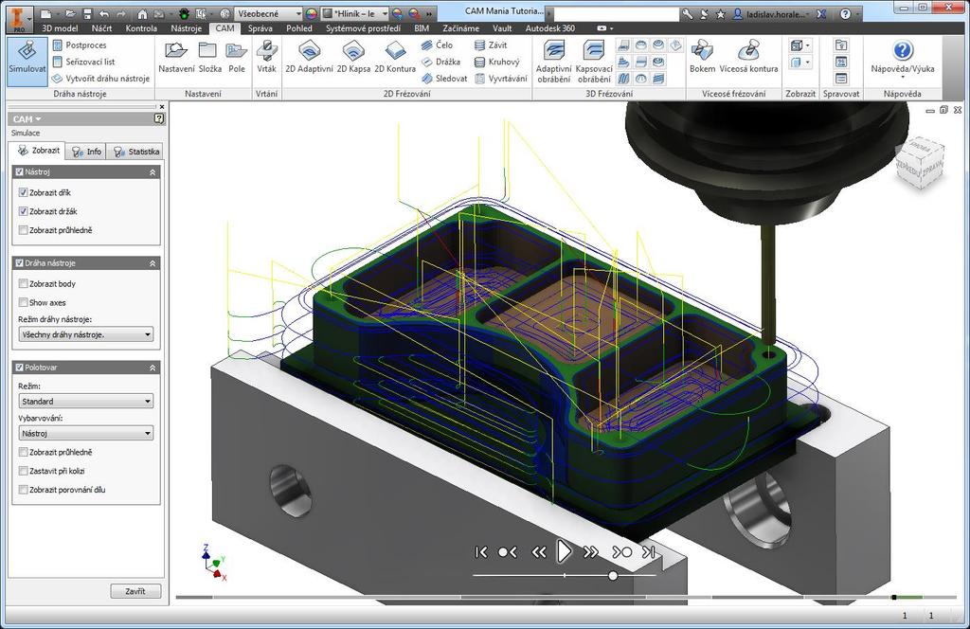Select the Sledovat trace tool
This screenshot has height=629, width=970.
(x=444, y=79)
